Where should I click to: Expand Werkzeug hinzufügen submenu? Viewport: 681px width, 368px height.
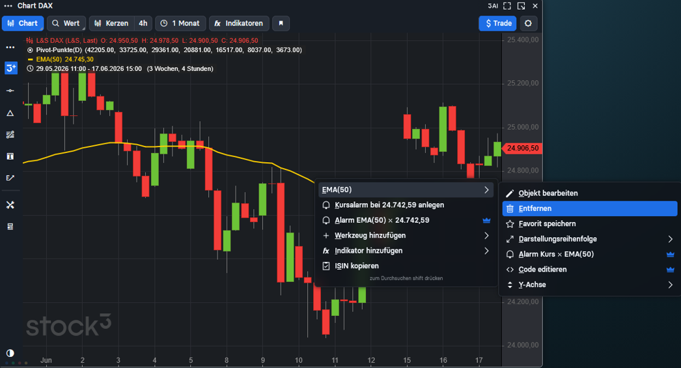(x=486, y=236)
